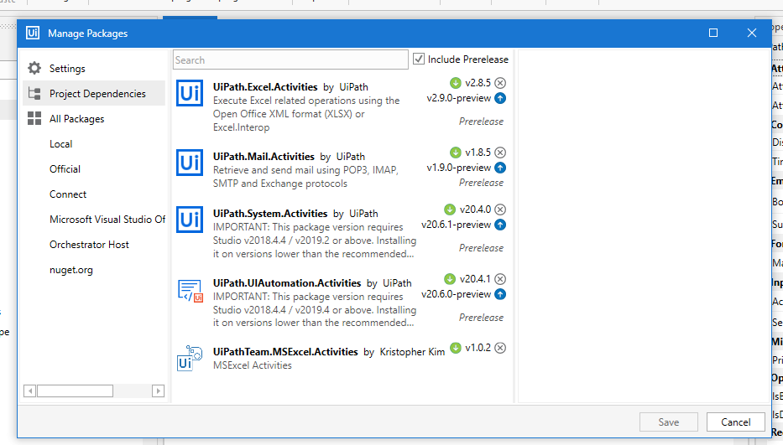This screenshot has width=783, height=445.
Task: Click sidebar scrollbar right arrow
Action: pyautogui.click(x=158, y=391)
